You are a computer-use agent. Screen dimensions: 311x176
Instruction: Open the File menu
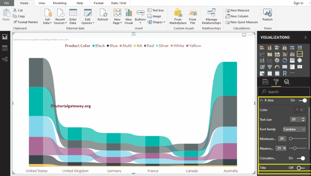[6, 3]
